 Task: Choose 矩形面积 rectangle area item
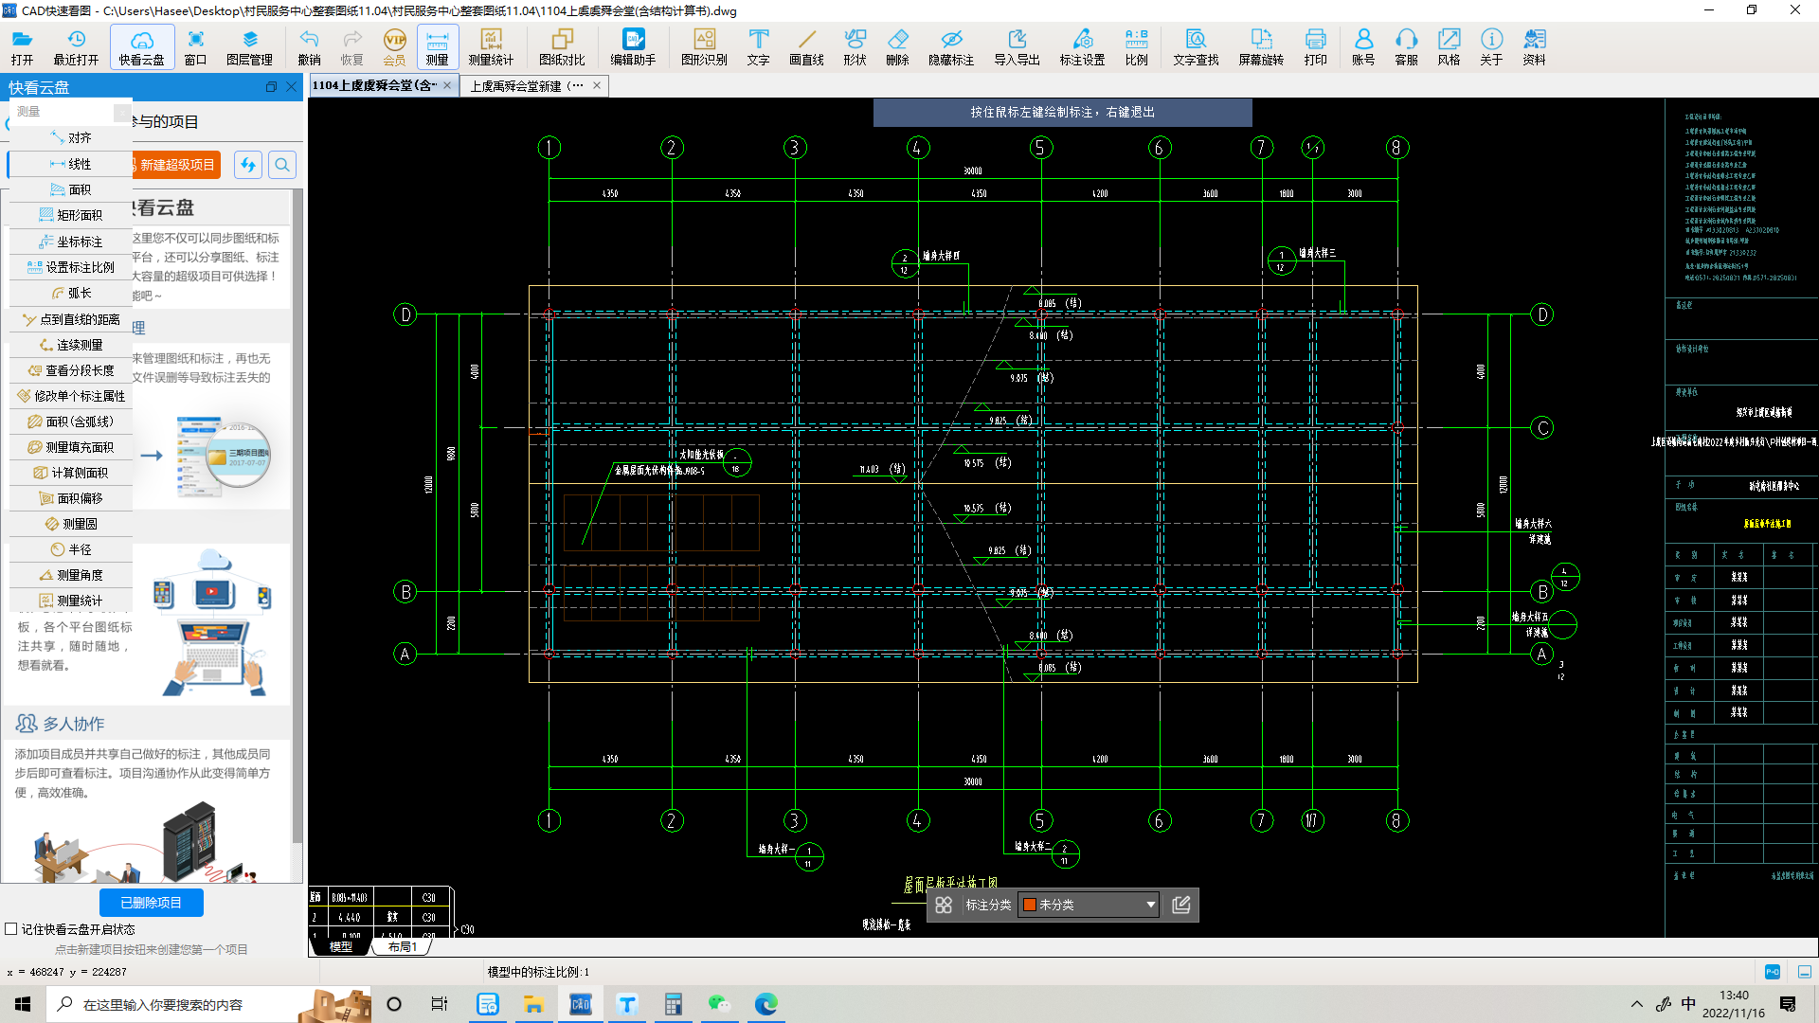pos(71,215)
